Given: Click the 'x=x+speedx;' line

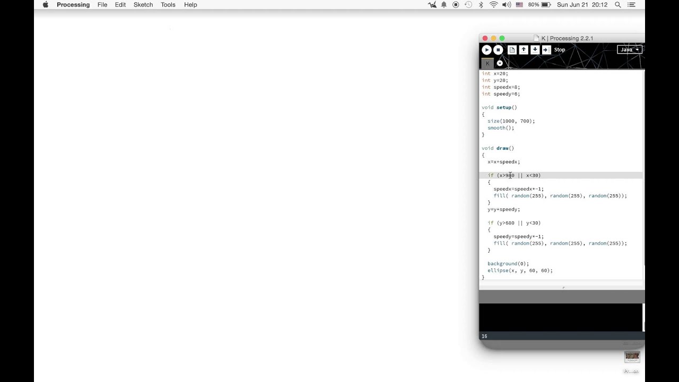Looking at the screenshot, I should tap(504, 162).
